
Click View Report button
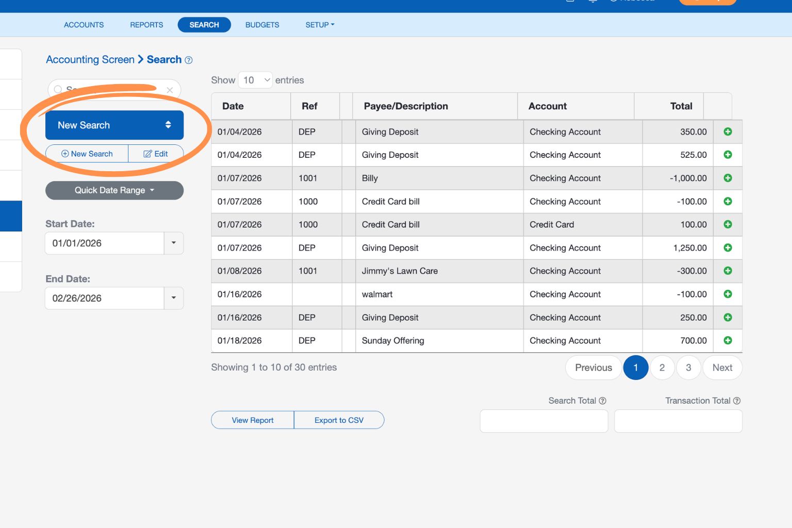click(253, 420)
